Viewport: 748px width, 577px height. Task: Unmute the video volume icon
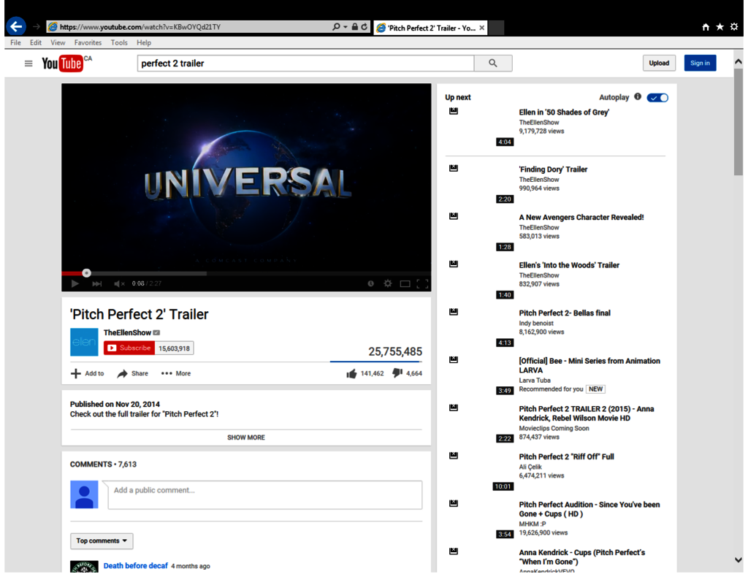tap(119, 283)
